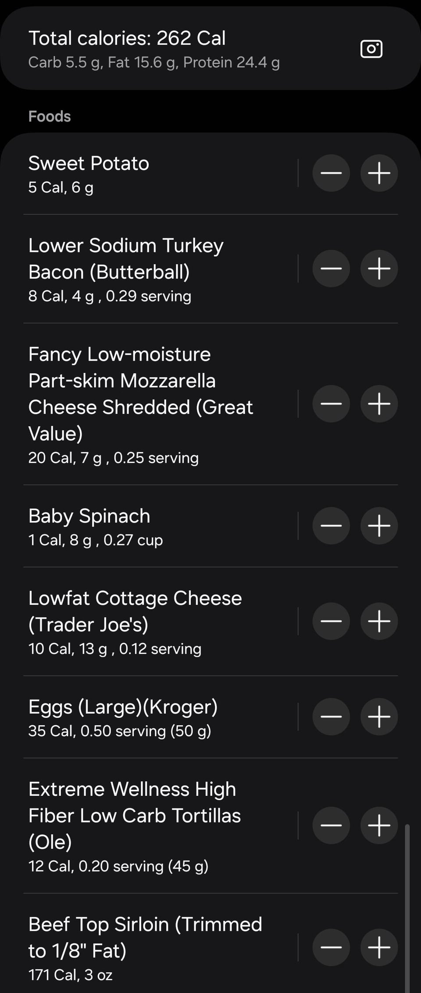The width and height of the screenshot is (421, 993).
Task: Increase Lowfat Cottage Cheese serving
Action: click(379, 621)
